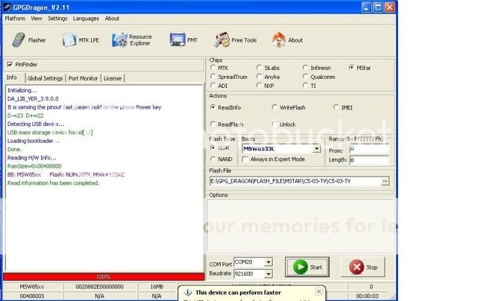Open the About menu
478x301 pixels.
(112, 19)
